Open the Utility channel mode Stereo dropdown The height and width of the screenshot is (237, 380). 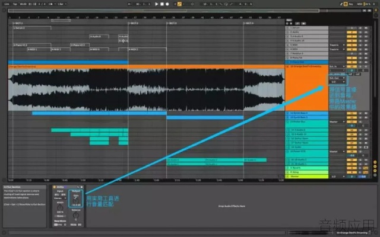click(60, 198)
